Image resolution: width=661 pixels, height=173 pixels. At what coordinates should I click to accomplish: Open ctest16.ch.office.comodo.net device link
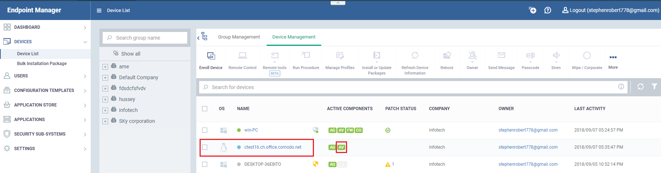(273, 147)
